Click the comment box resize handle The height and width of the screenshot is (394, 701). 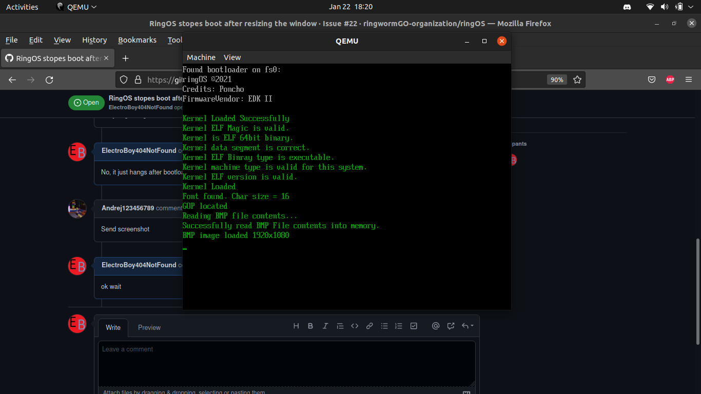pyautogui.click(x=472, y=383)
